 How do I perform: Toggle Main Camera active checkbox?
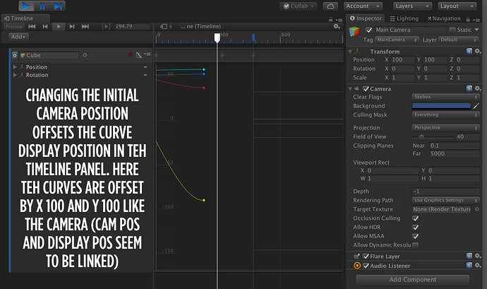(368, 30)
